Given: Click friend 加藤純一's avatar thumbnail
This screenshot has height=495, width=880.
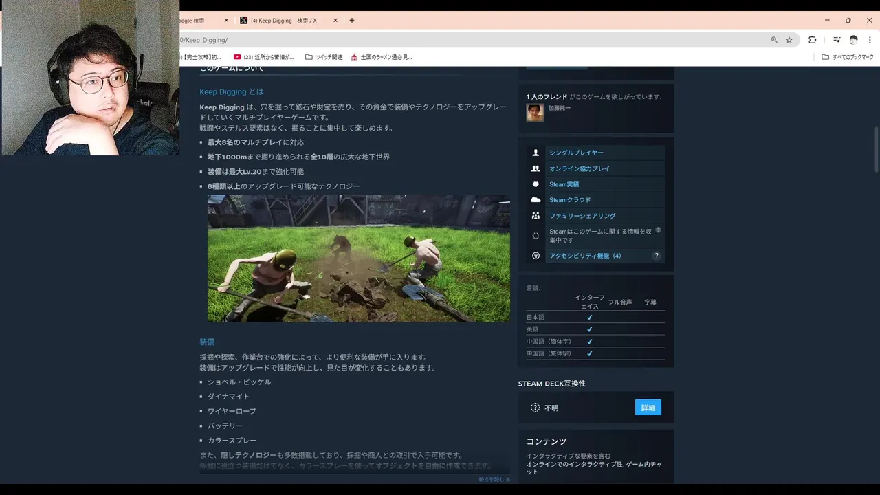Looking at the screenshot, I should (x=536, y=113).
